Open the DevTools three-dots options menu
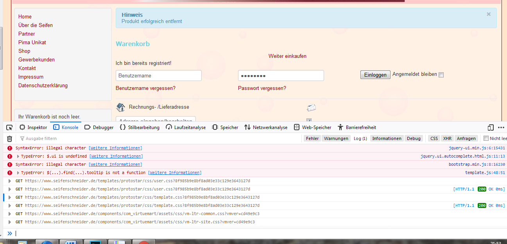Viewport: 507px width, 244px height. coord(501,127)
